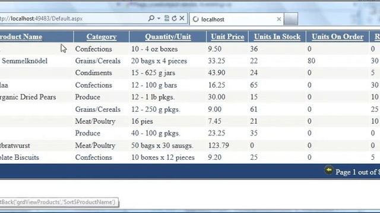
Task: Click the address bar URL field
Action: coord(72,18)
